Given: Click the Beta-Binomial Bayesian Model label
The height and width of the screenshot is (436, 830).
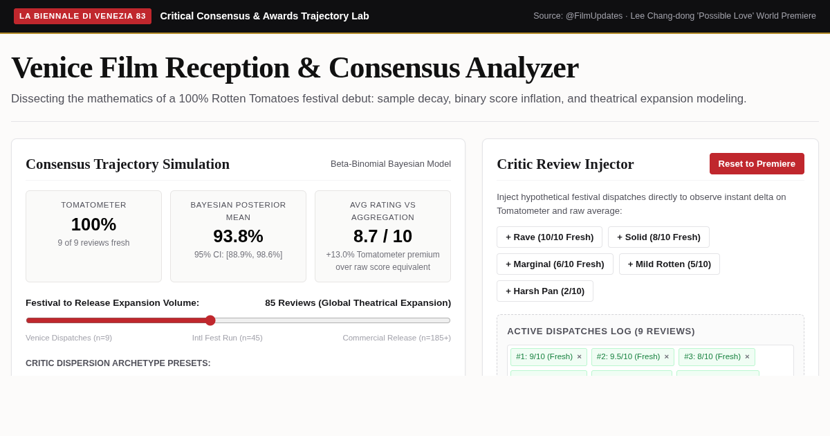Looking at the screenshot, I should [x=391, y=164].
